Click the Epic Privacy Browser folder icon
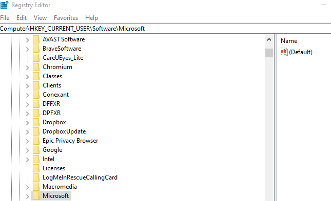The image size is (331, 201). (36, 141)
